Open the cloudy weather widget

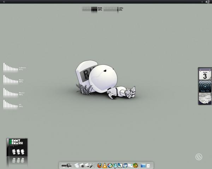[205, 98]
